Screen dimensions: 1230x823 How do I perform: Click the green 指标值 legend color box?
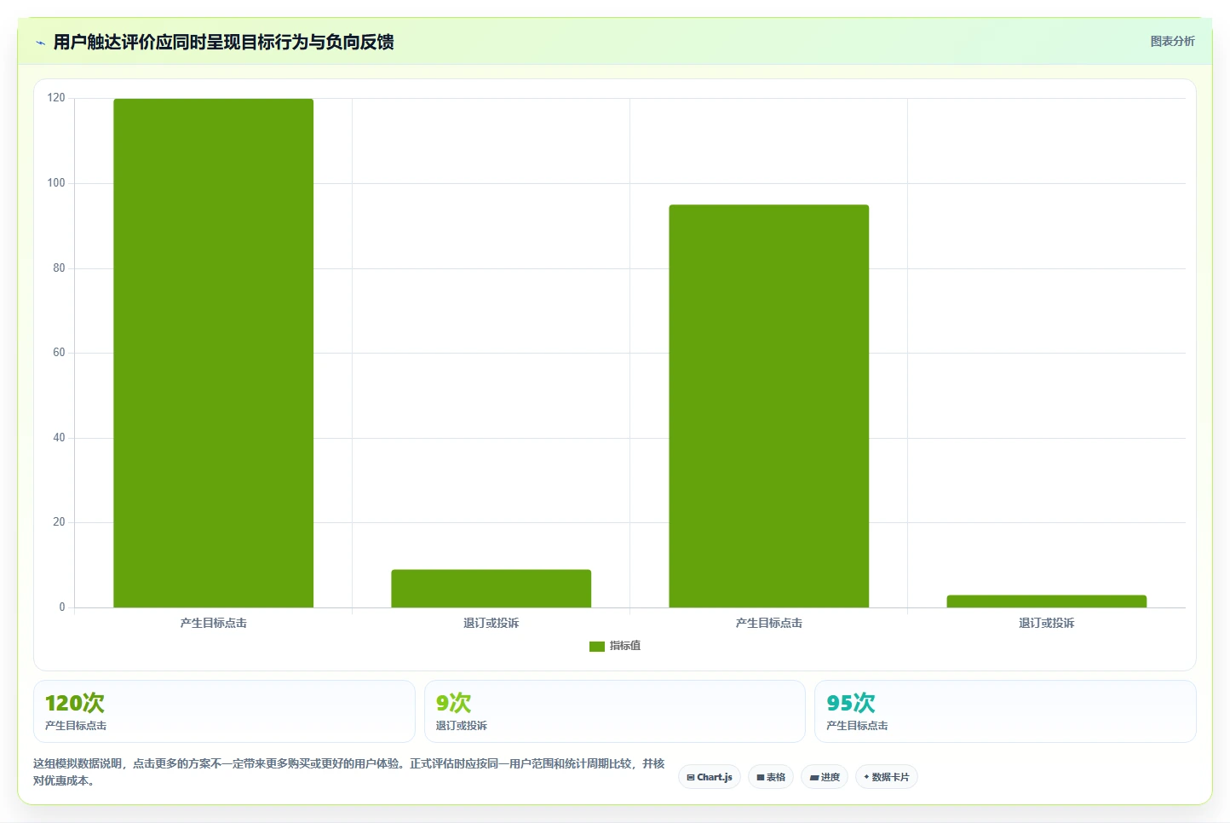click(x=596, y=647)
